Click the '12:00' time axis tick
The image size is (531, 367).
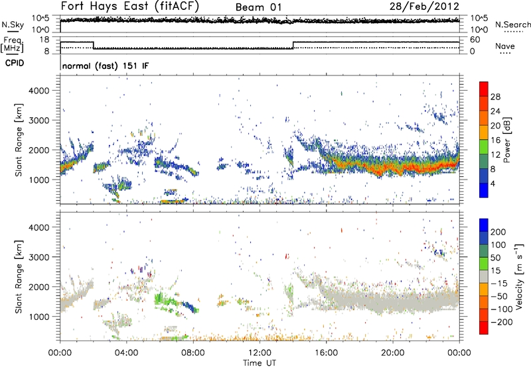pyautogui.click(x=260, y=352)
